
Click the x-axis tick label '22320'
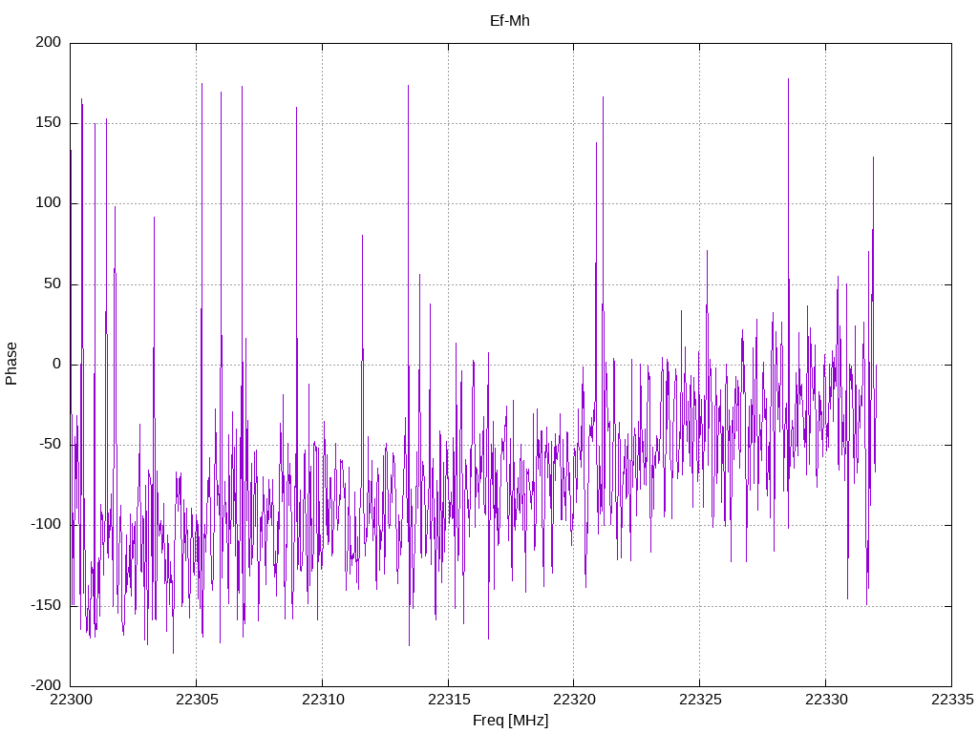(x=574, y=700)
